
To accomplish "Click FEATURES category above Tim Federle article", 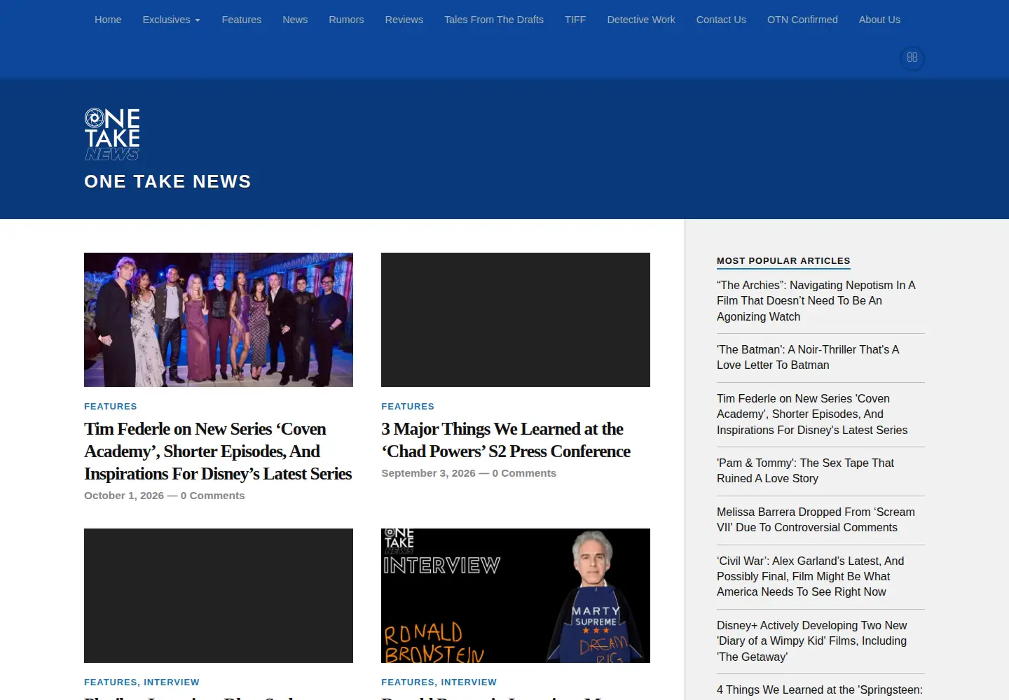I will [x=111, y=407].
